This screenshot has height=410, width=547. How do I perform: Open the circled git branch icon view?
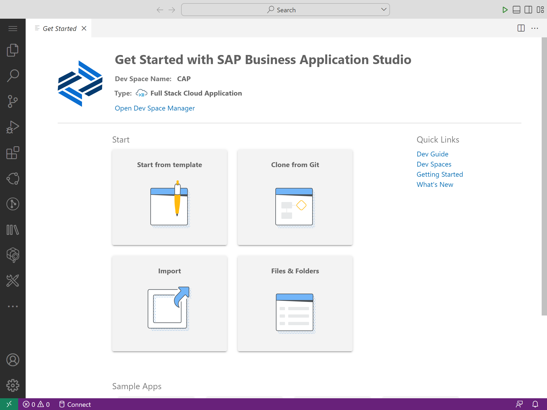(13, 204)
